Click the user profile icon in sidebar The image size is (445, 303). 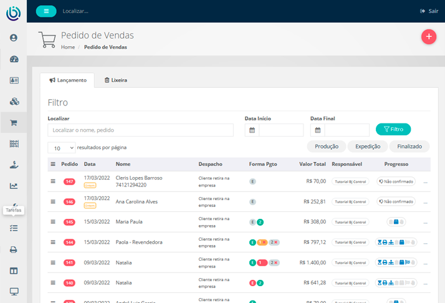[14, 38]
